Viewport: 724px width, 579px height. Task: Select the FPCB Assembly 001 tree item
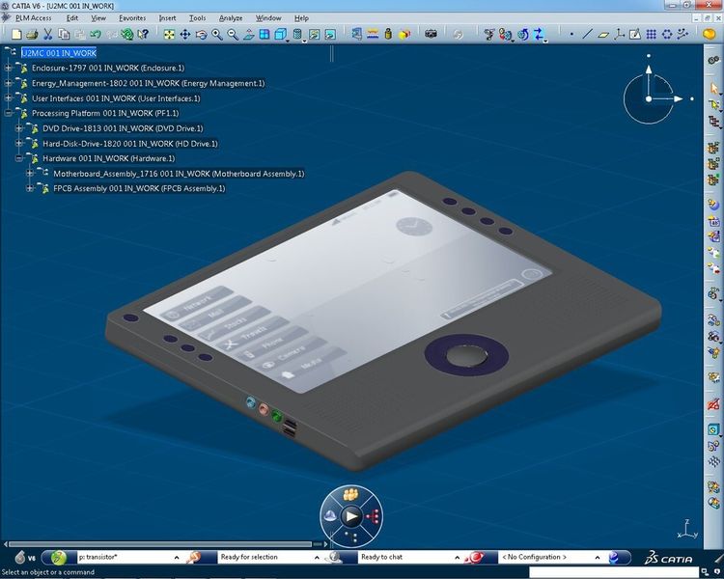pos(139,188)
